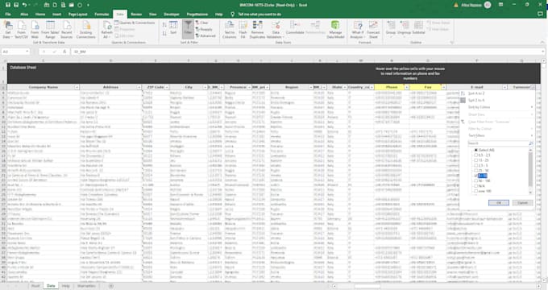
Task: Click the comments icon under the window controls
Action: pyautogui.click(x=540, y=14)
